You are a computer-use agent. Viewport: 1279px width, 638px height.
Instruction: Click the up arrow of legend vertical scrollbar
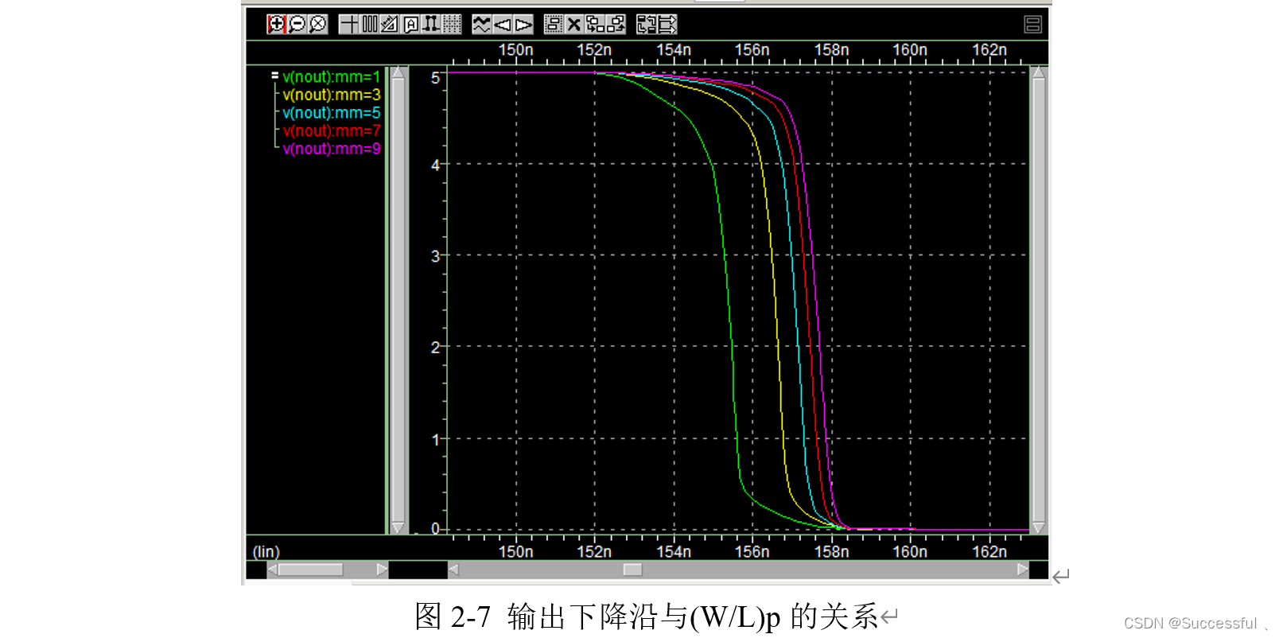point(398,73)
